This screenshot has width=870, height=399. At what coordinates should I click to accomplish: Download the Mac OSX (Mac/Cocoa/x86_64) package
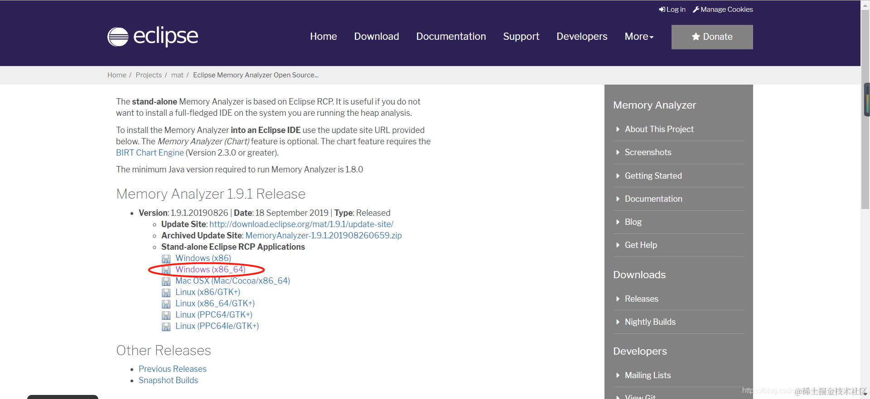[233, 281]
